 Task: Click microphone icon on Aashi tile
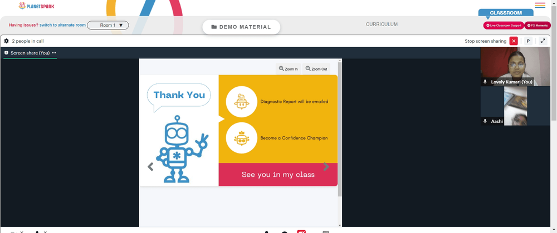[485, 121]
